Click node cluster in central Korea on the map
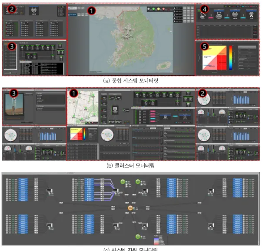This screenshot has height=251, width=262. tap(127, 34)
